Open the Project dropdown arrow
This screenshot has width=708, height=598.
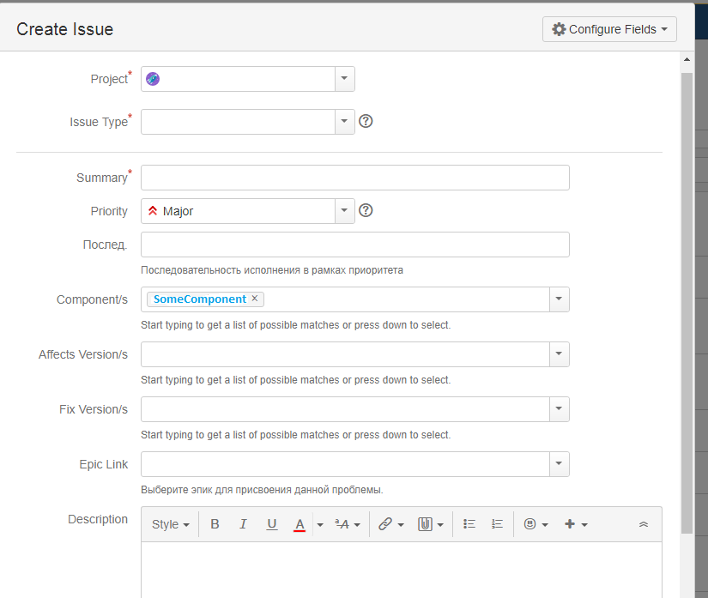pyautogui.click(x=344, y=79)
